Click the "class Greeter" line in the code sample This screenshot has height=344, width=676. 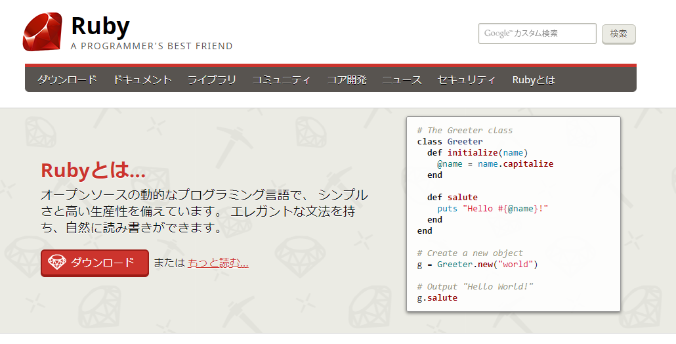pos(450,141)
